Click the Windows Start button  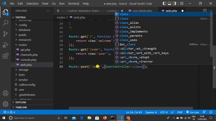(4, 118)
